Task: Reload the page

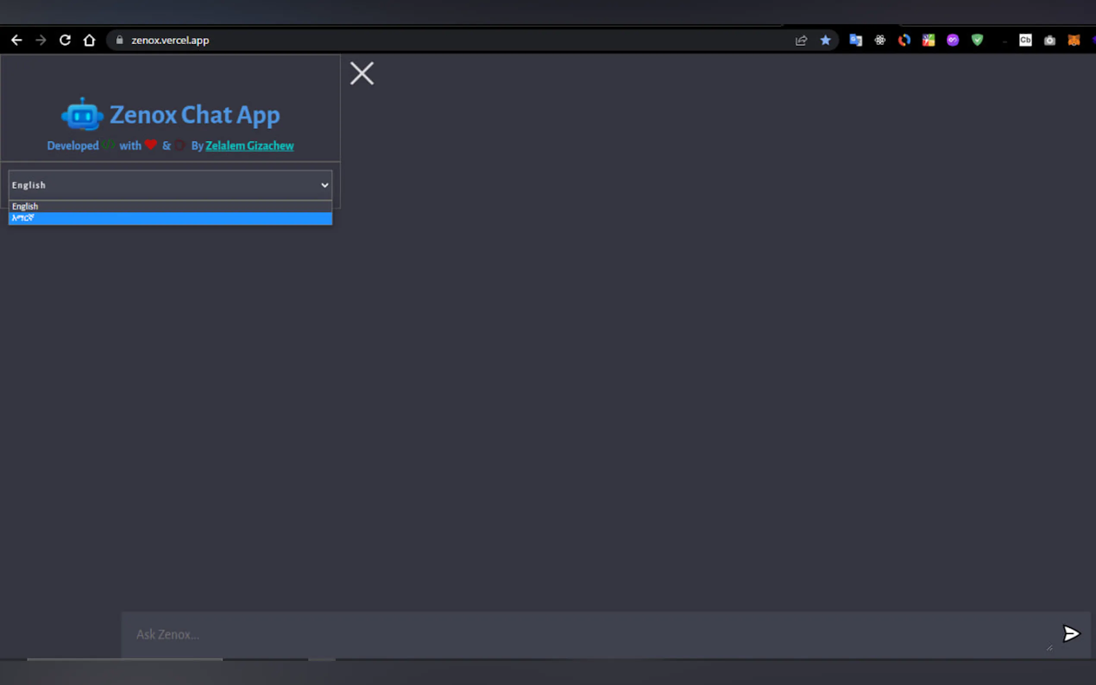Action: pyautogui.click(x=65, y=40)
